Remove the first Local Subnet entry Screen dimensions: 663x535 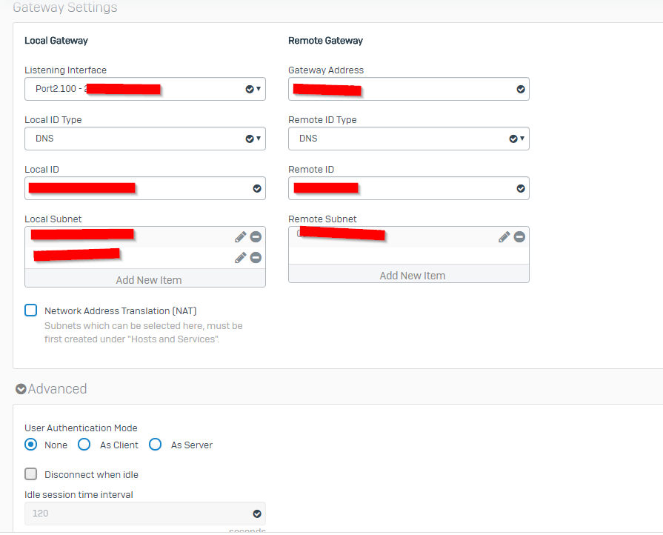pos(256,237)
